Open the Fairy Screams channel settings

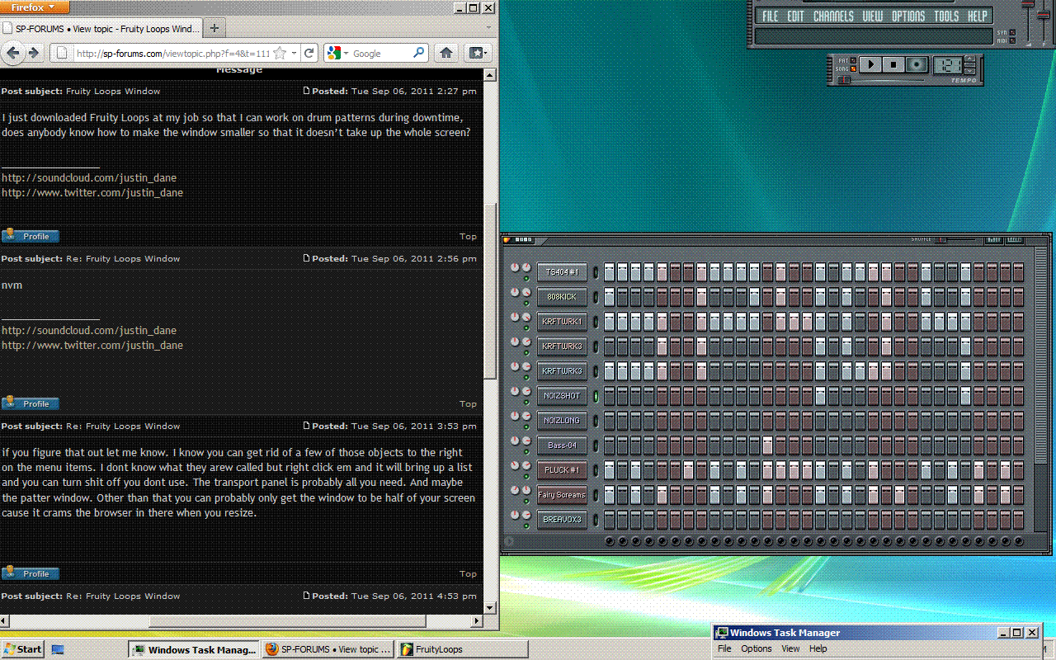(x=562, y=495)
